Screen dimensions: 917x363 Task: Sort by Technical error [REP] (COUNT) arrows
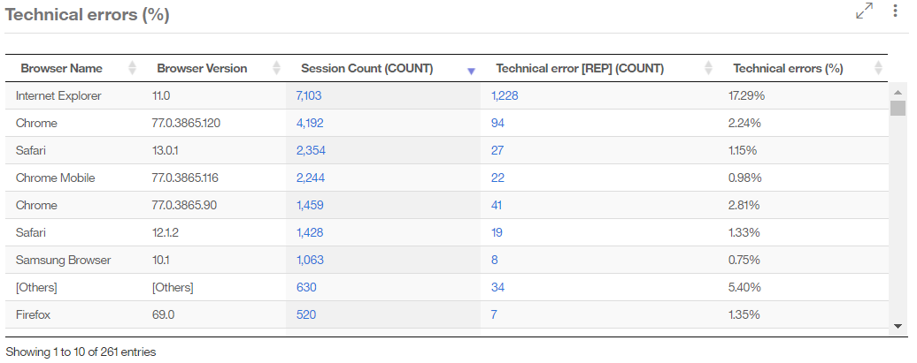coord(708,68)
